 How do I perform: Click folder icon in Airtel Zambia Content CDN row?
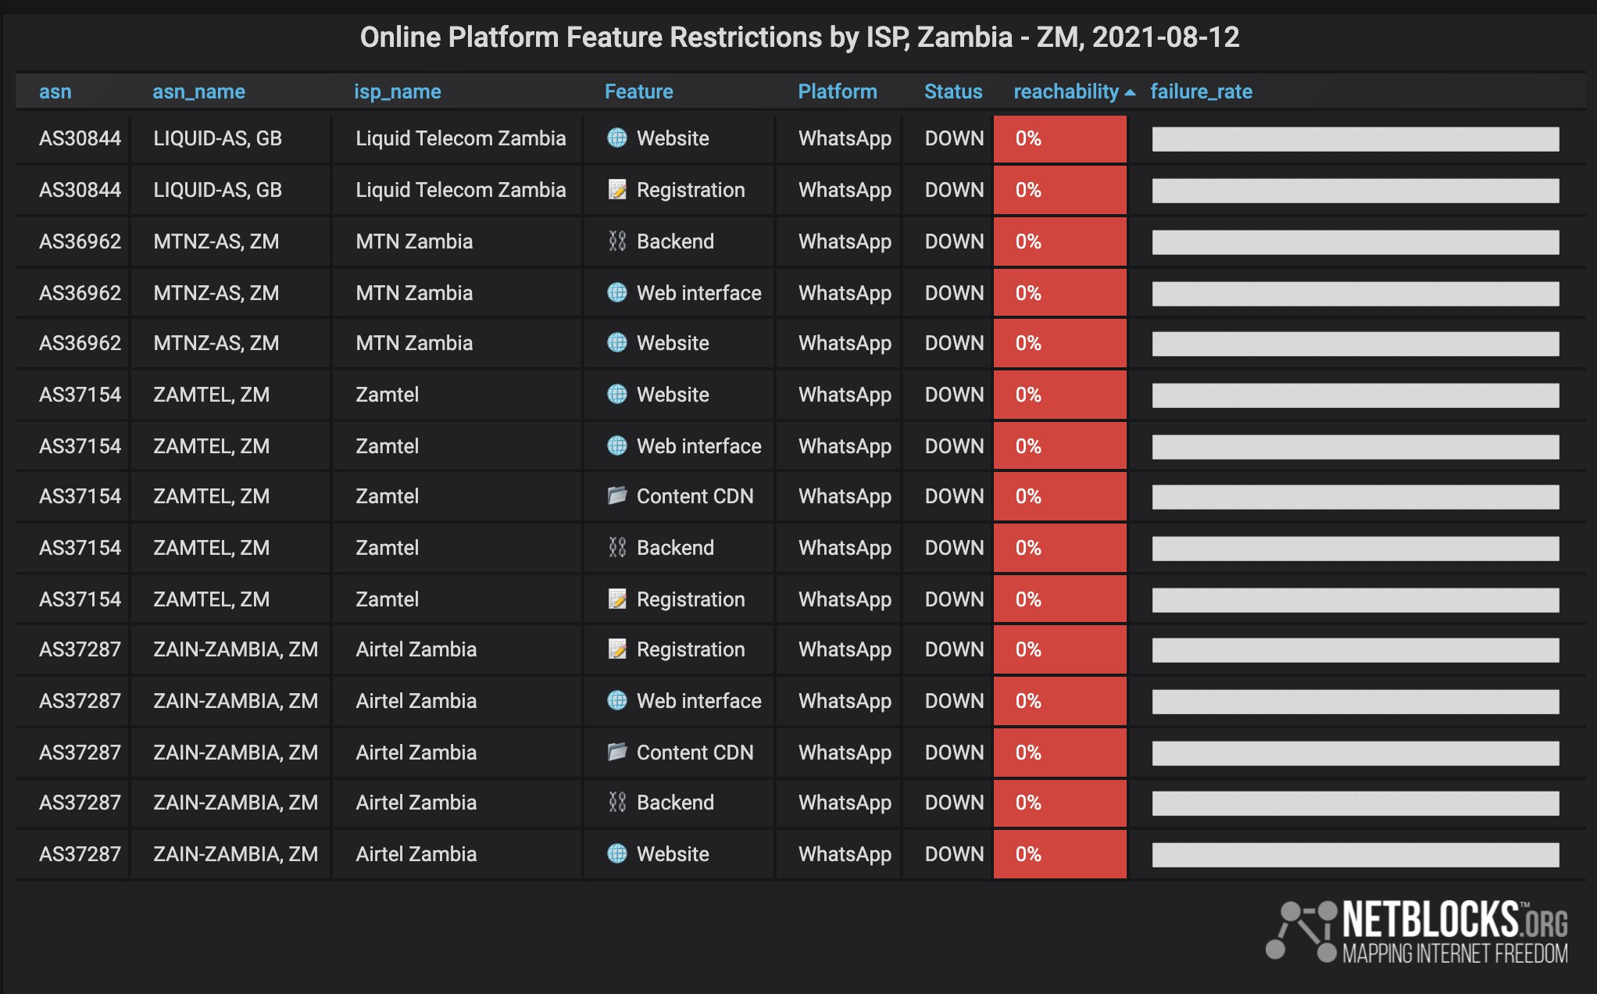pyautogui.click(x=617, y=753)
